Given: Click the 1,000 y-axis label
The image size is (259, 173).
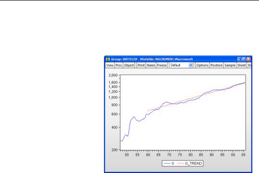Looking at the screenshot, I should tap(113, 98).
